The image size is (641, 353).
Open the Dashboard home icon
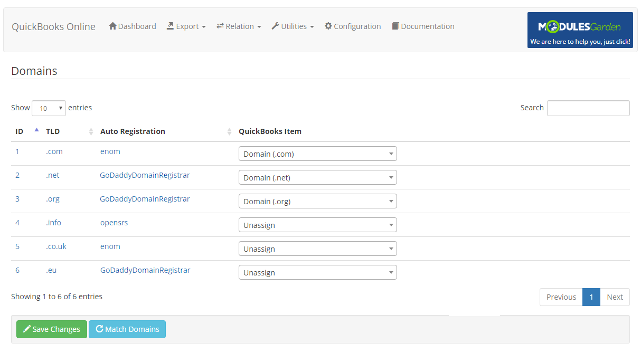(x=112, y=26)
